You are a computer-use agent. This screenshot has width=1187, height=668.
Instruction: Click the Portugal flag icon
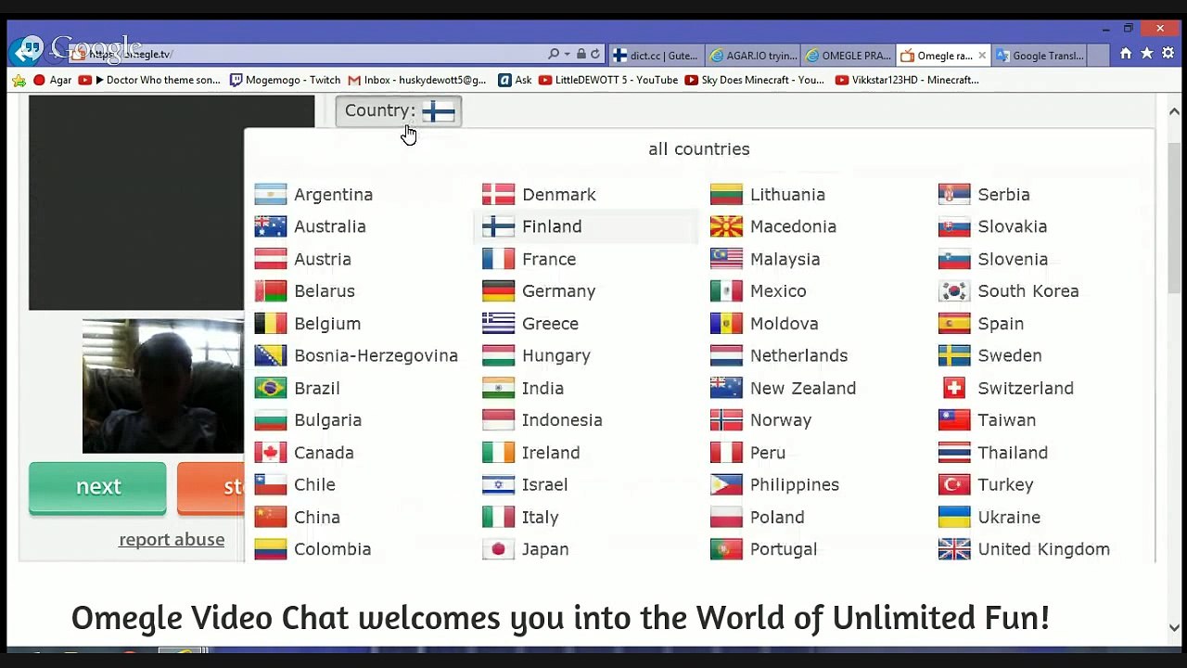point(726,549)
